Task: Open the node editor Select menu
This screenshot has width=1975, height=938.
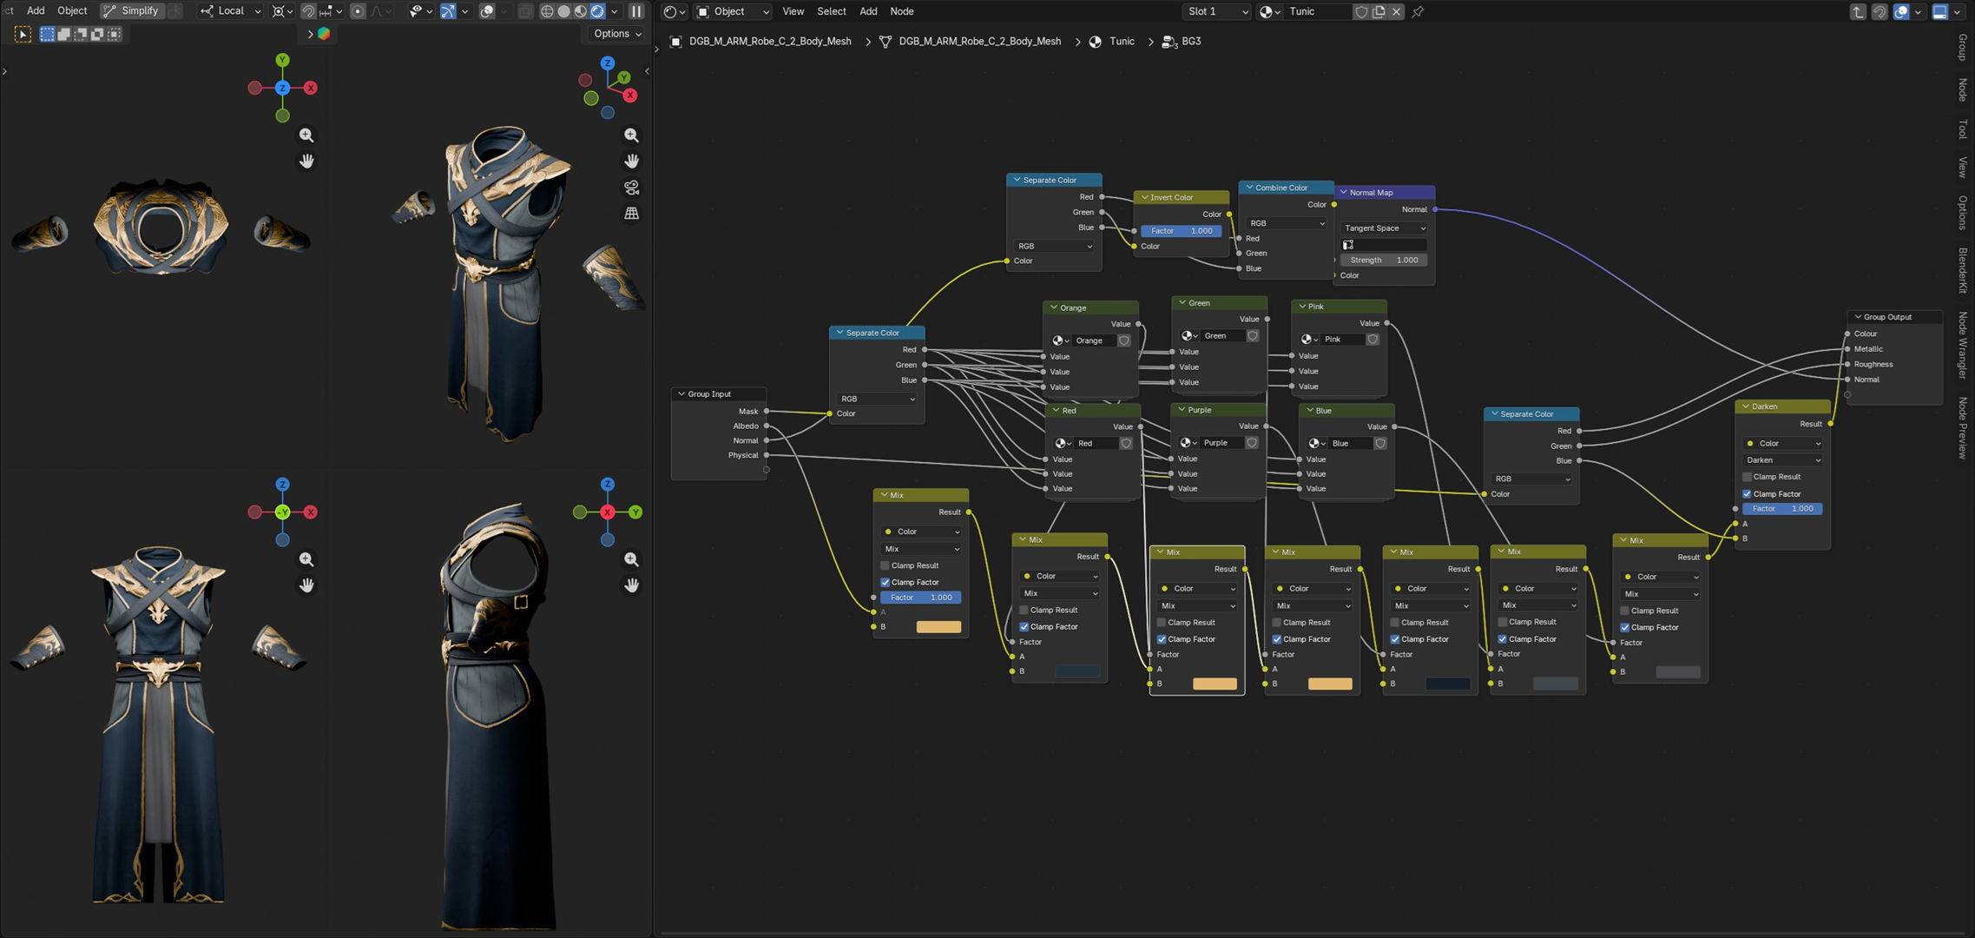Action: click(831, 11)
